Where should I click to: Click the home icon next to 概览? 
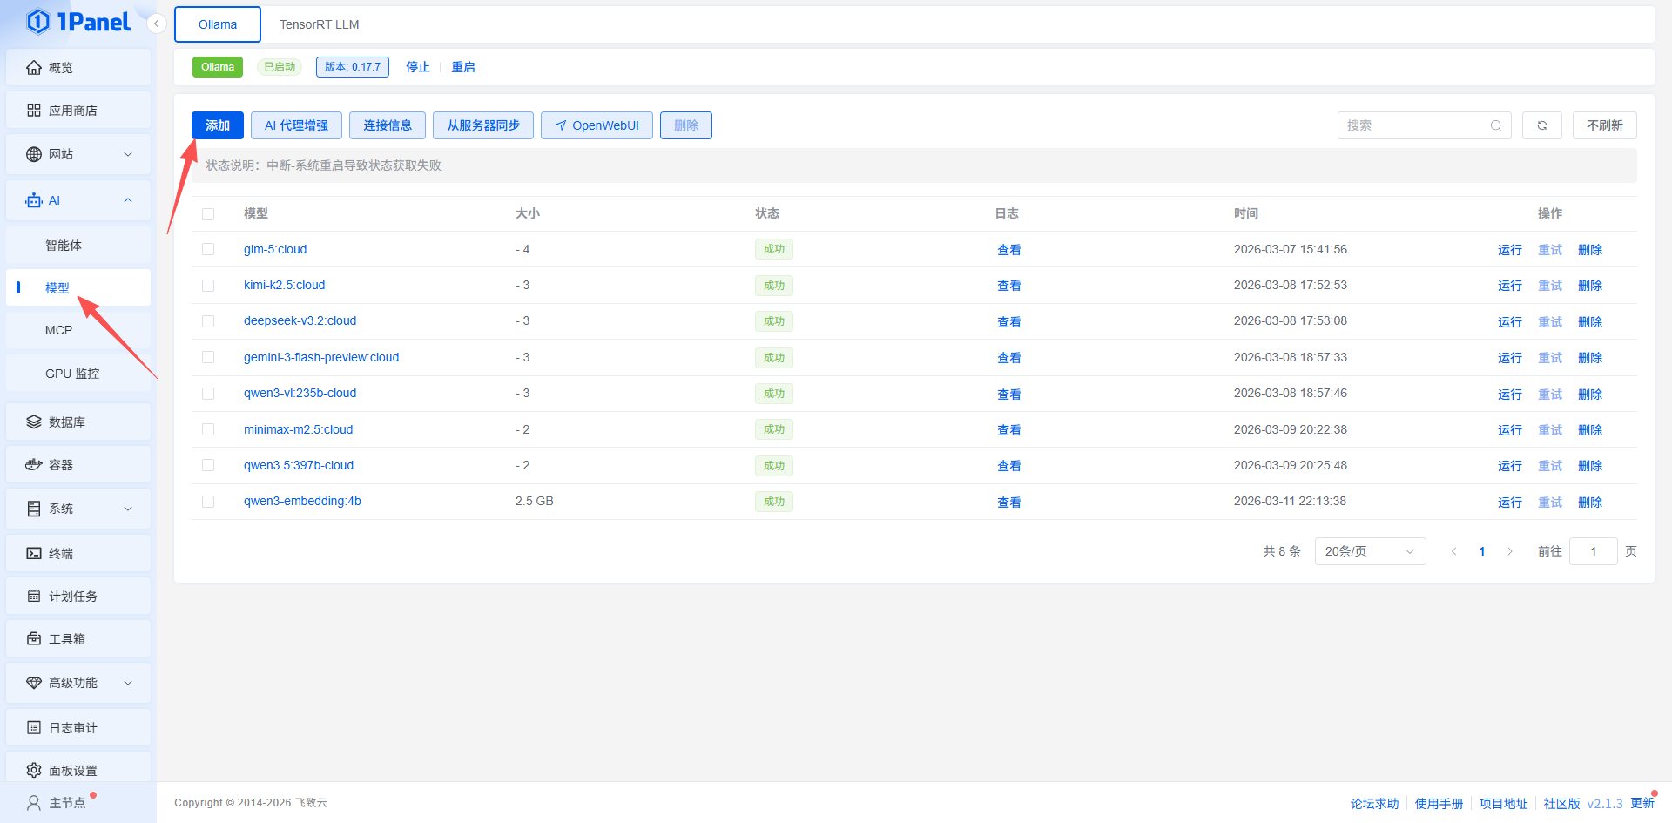[x=34, y=68]
